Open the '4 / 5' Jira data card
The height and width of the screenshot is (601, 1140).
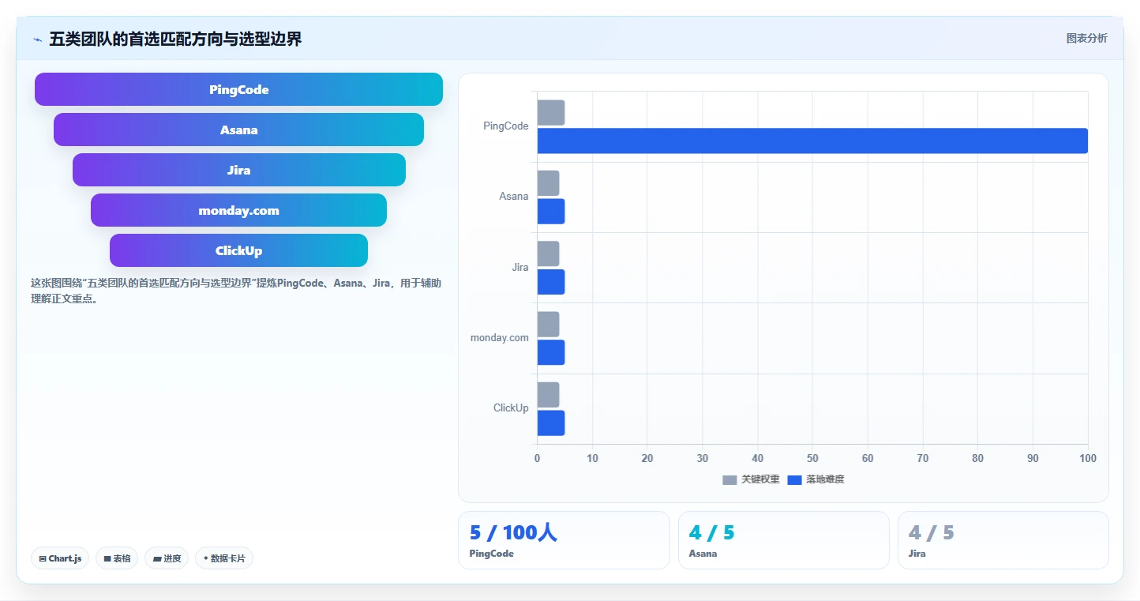pos(1003,540)
